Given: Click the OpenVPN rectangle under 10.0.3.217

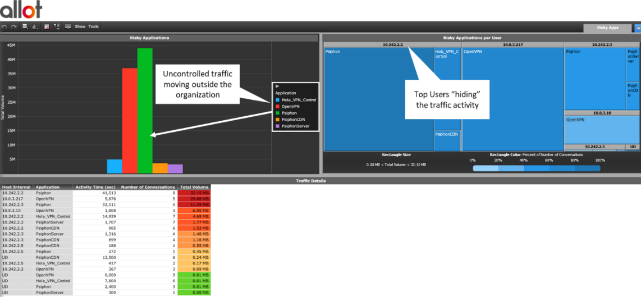Looking at the screenshot, I should [x=512, y=99].
